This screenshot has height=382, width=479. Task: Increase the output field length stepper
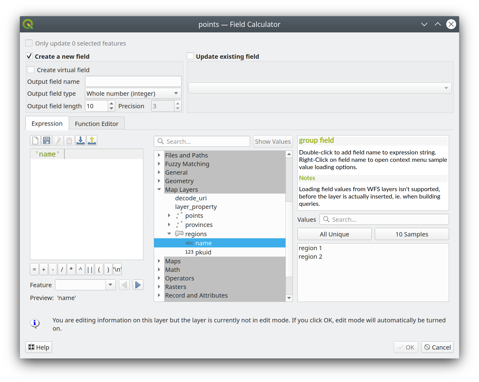(112, 104)
